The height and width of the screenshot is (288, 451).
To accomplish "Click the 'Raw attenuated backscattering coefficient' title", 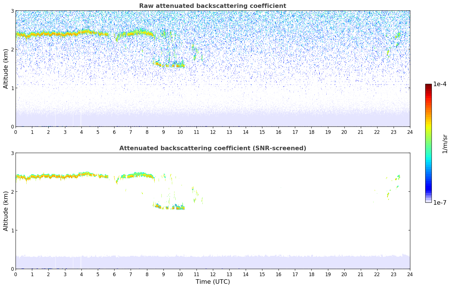I will click(x=213, y=6).
